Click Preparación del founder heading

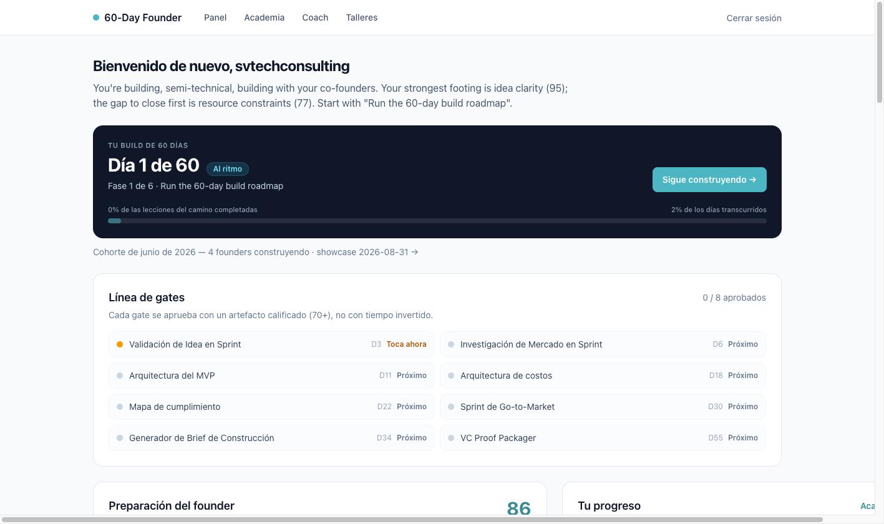[x=172, y=506]
